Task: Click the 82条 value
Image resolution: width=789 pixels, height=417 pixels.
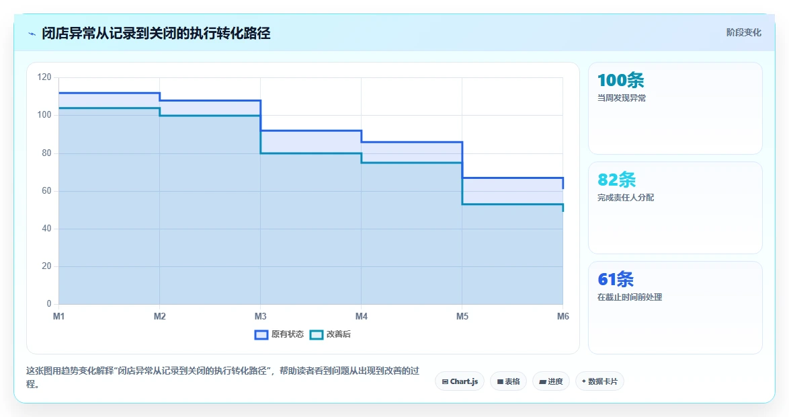Action: (x=616, y=180)
